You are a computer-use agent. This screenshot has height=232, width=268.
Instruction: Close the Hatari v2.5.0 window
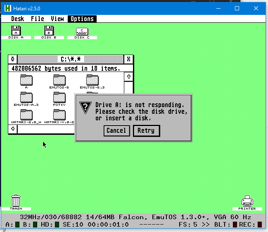tap(256, 8)
